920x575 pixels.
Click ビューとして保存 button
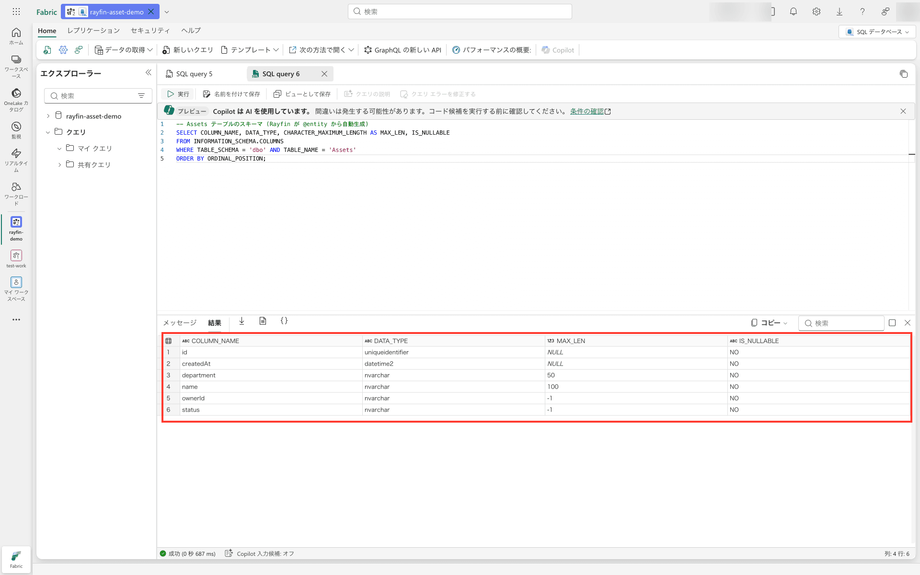coord(302,94)
